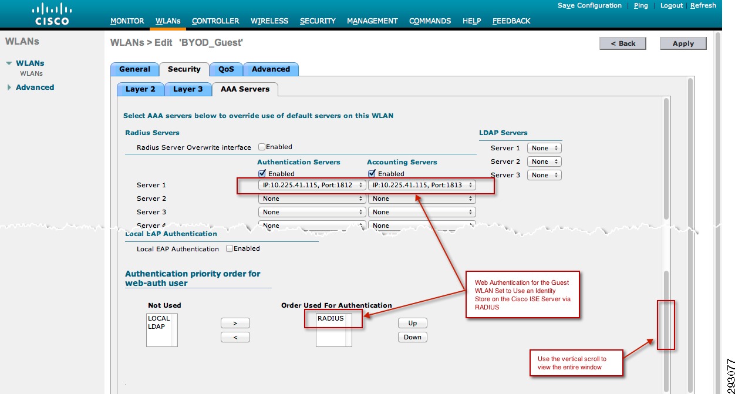Open the COMMANDS menu
Image resolution: width=735 pixels, height=394 pixels.
pos(430,21)
